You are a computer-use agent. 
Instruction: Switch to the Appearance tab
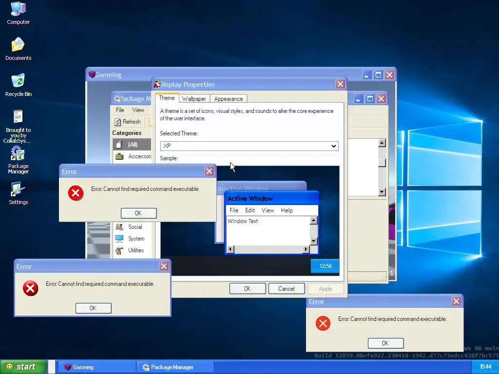coord(229,98)
